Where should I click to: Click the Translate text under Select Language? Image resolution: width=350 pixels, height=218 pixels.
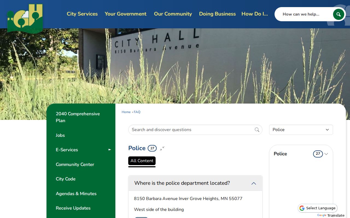click(336, 215)
